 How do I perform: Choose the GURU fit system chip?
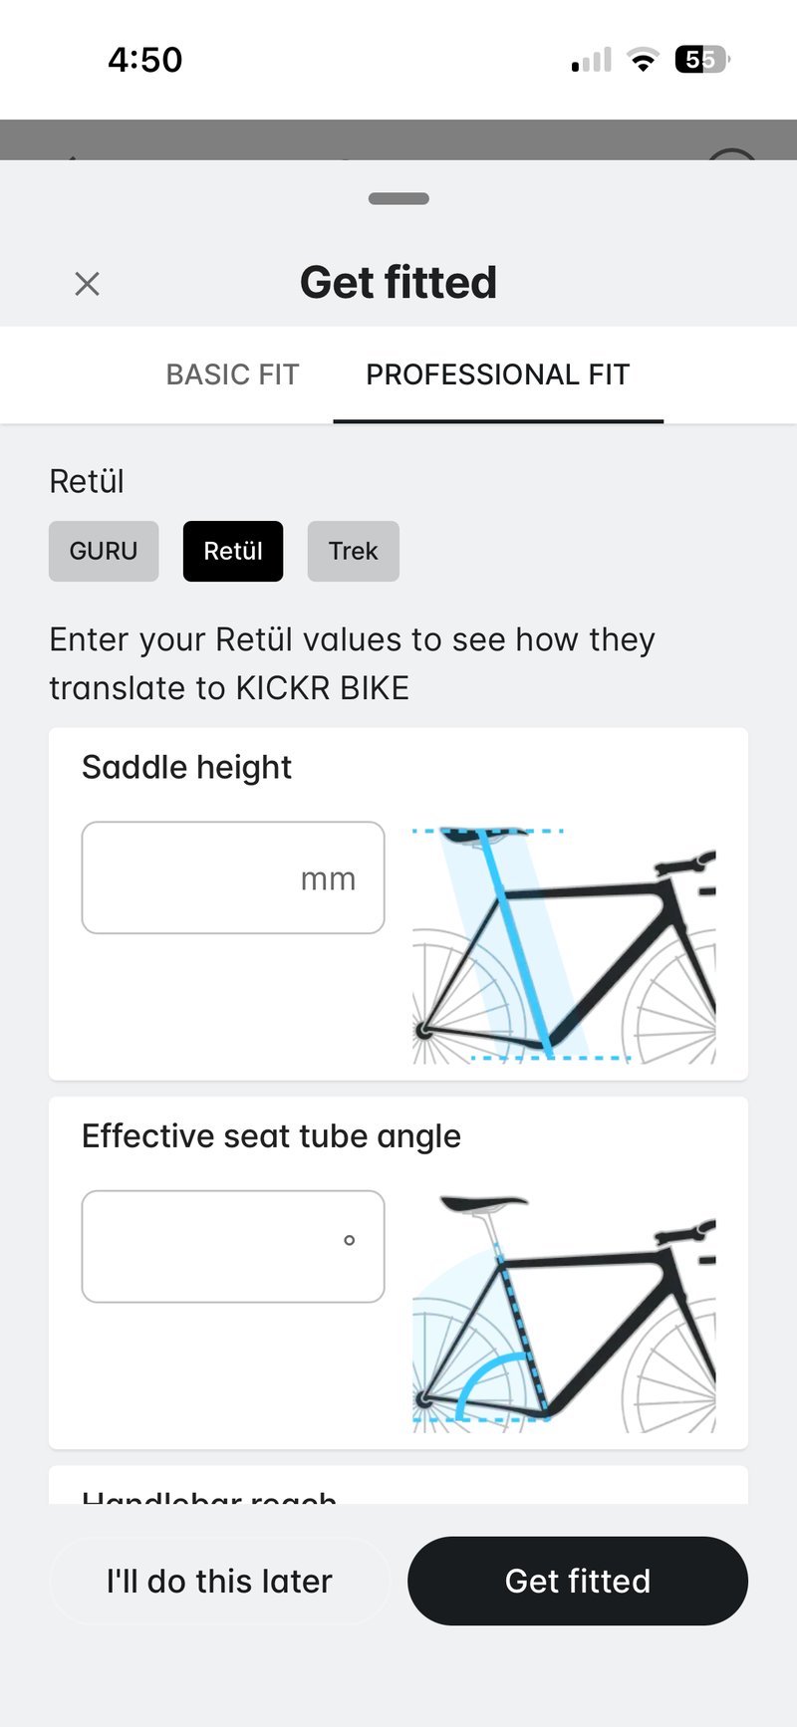coord(104,551)
